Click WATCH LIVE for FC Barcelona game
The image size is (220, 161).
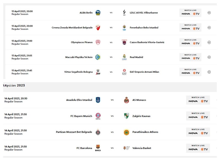198,148
